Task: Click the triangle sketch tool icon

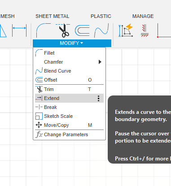Action: pos(3,30)
